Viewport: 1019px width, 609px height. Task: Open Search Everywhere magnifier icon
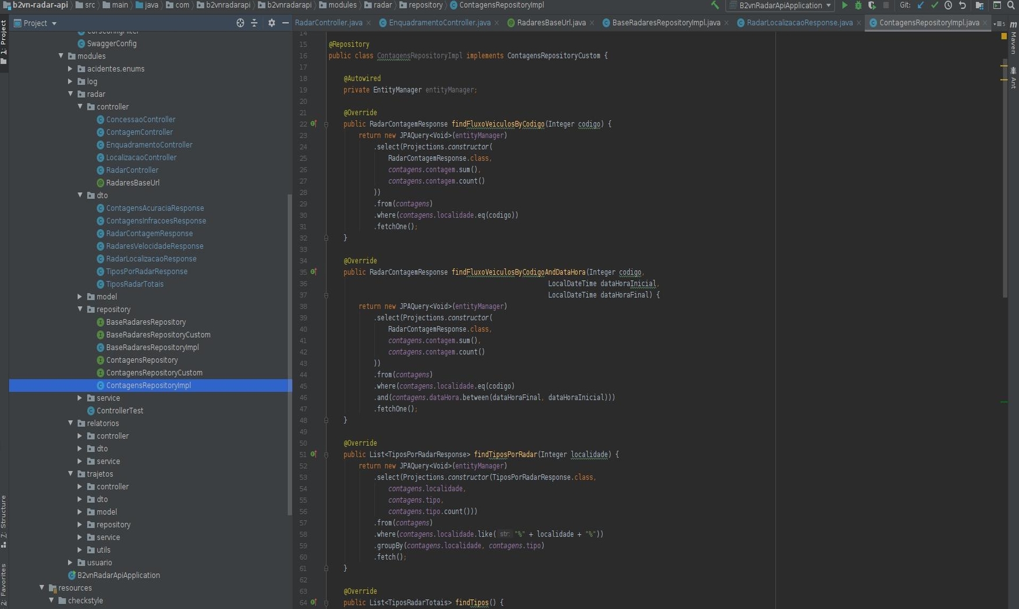[x=1011, y=5]
